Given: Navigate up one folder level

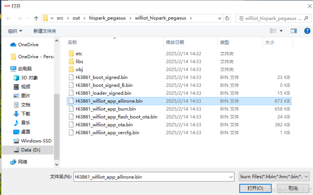Looking at the screenshot, I should (36, 18).
